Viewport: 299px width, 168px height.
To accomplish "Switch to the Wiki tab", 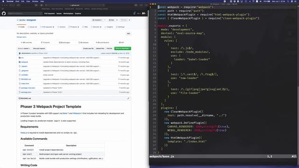I will coord(85,27).
